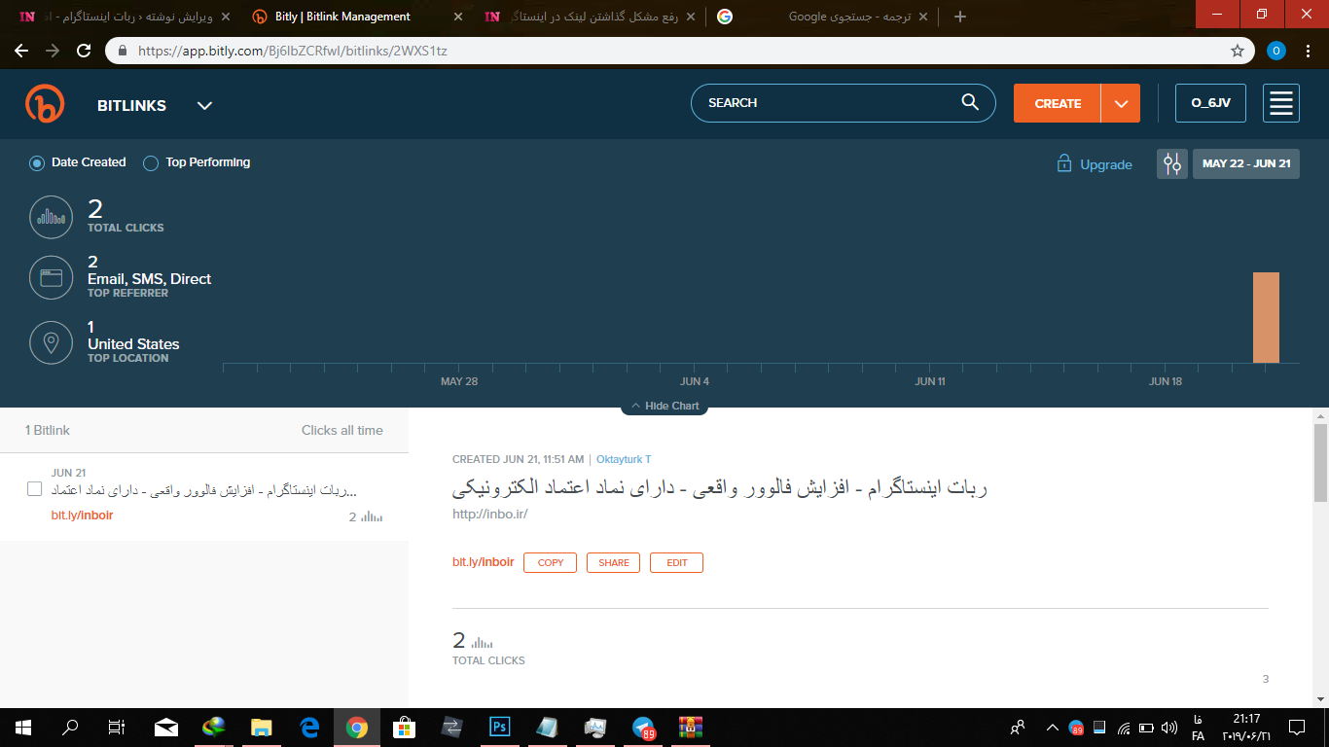Select the Date Created radio button
Screen dimensions: 1329x747
[37, 162]
